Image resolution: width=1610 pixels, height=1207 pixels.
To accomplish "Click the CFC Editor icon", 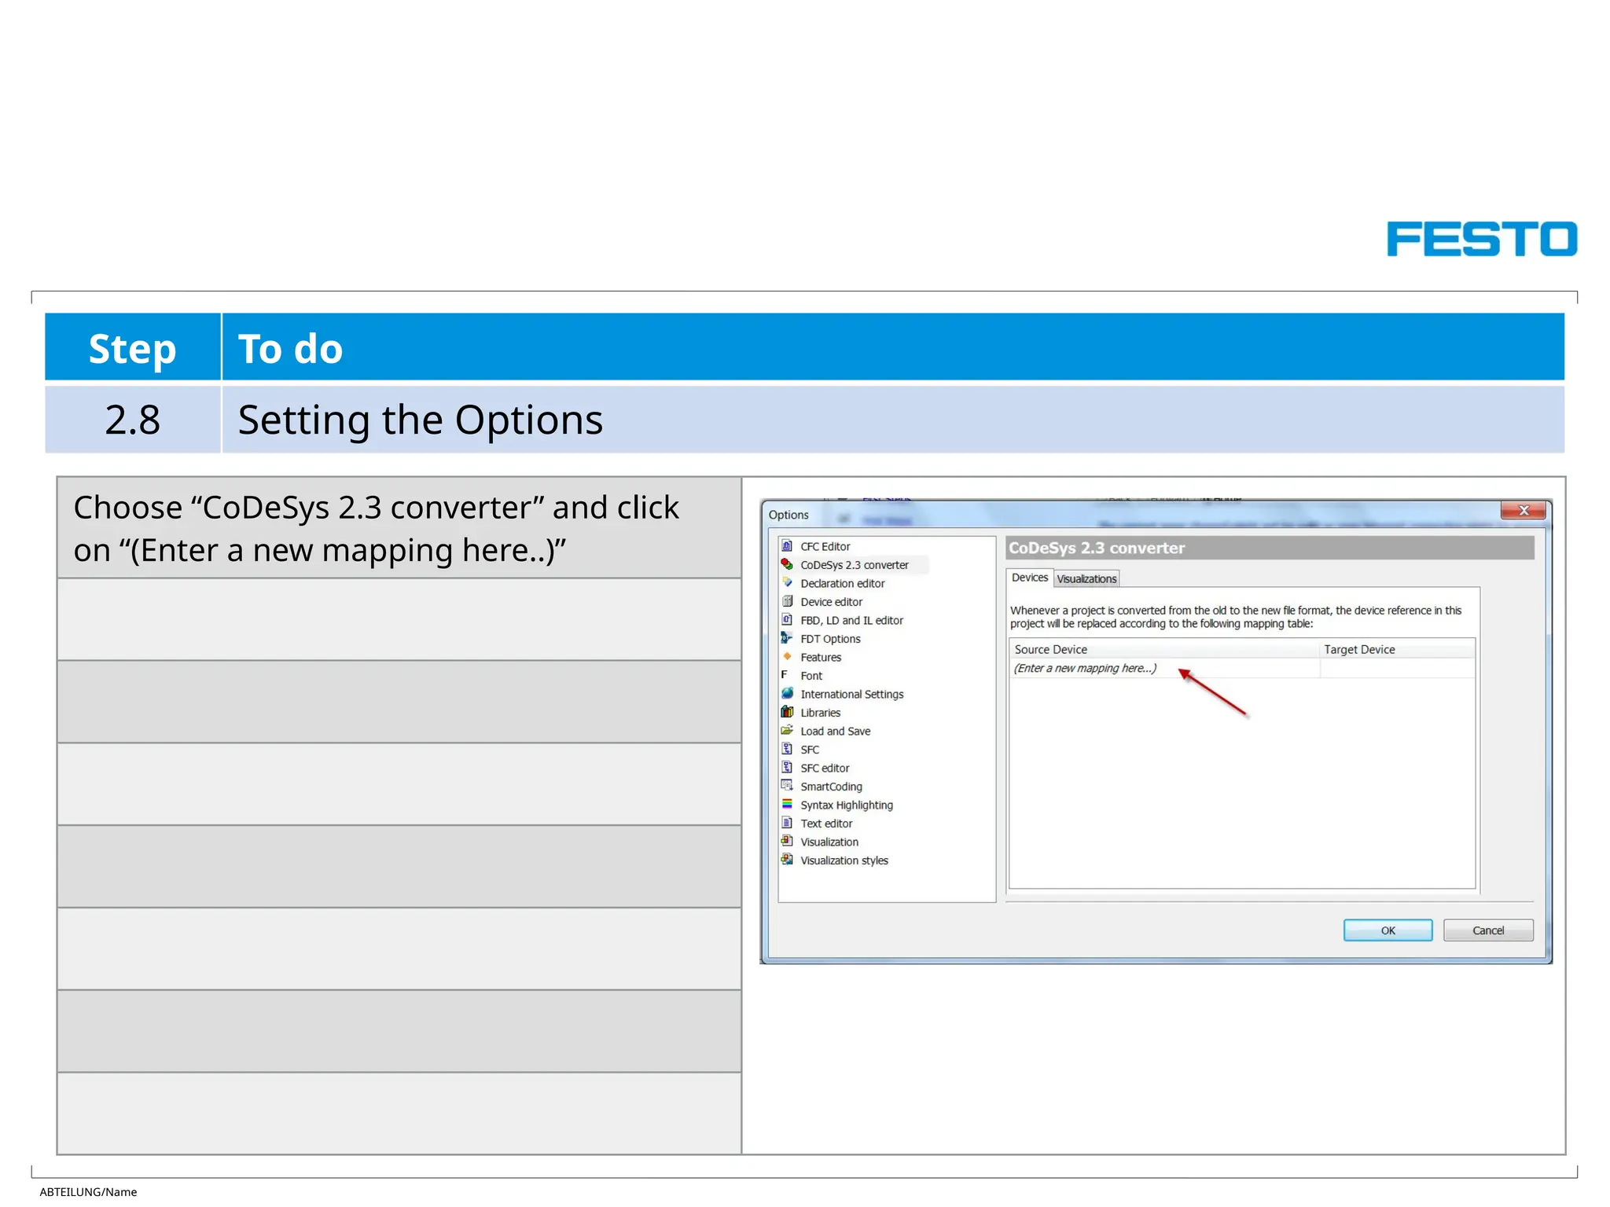I will point(787,545).
